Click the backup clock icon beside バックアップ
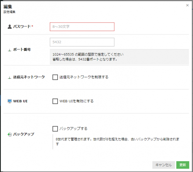Screen dimensions: 193x172 [10, 134]
